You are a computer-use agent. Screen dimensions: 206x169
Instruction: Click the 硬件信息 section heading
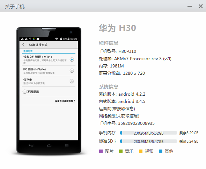point(109,43)
